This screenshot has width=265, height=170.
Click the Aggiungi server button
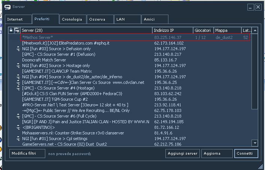coord(182,154)
